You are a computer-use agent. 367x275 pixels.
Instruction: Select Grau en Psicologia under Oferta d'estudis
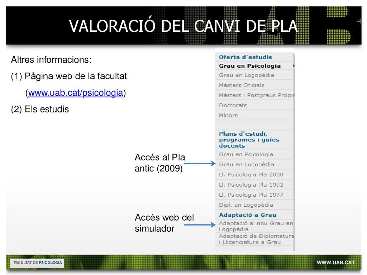(250, 66)
